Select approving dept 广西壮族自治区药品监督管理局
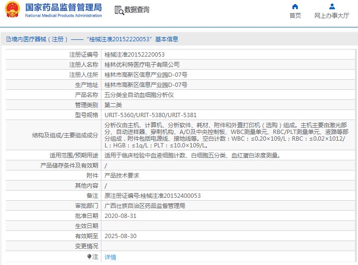The width and height of the screenshot is (358, 265). pyautogui.click(x=145, y=205)
